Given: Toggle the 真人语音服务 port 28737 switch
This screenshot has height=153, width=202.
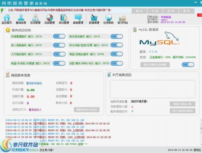Looking at the screenshot, I should tap(59, 45).
